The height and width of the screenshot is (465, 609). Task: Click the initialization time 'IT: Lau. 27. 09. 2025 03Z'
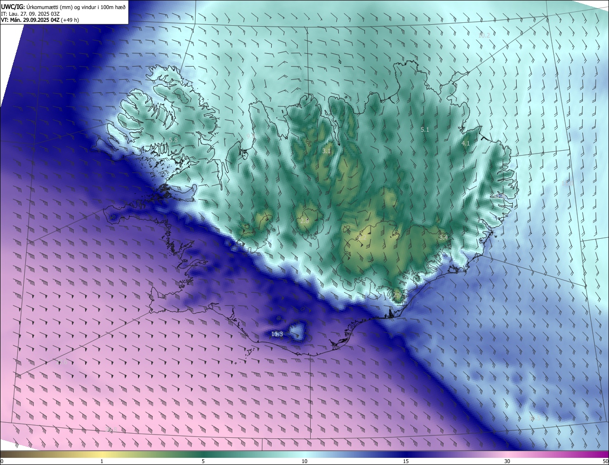point(30,13)
